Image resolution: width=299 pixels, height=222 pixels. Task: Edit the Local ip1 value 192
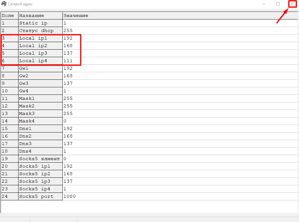point(180,38)
